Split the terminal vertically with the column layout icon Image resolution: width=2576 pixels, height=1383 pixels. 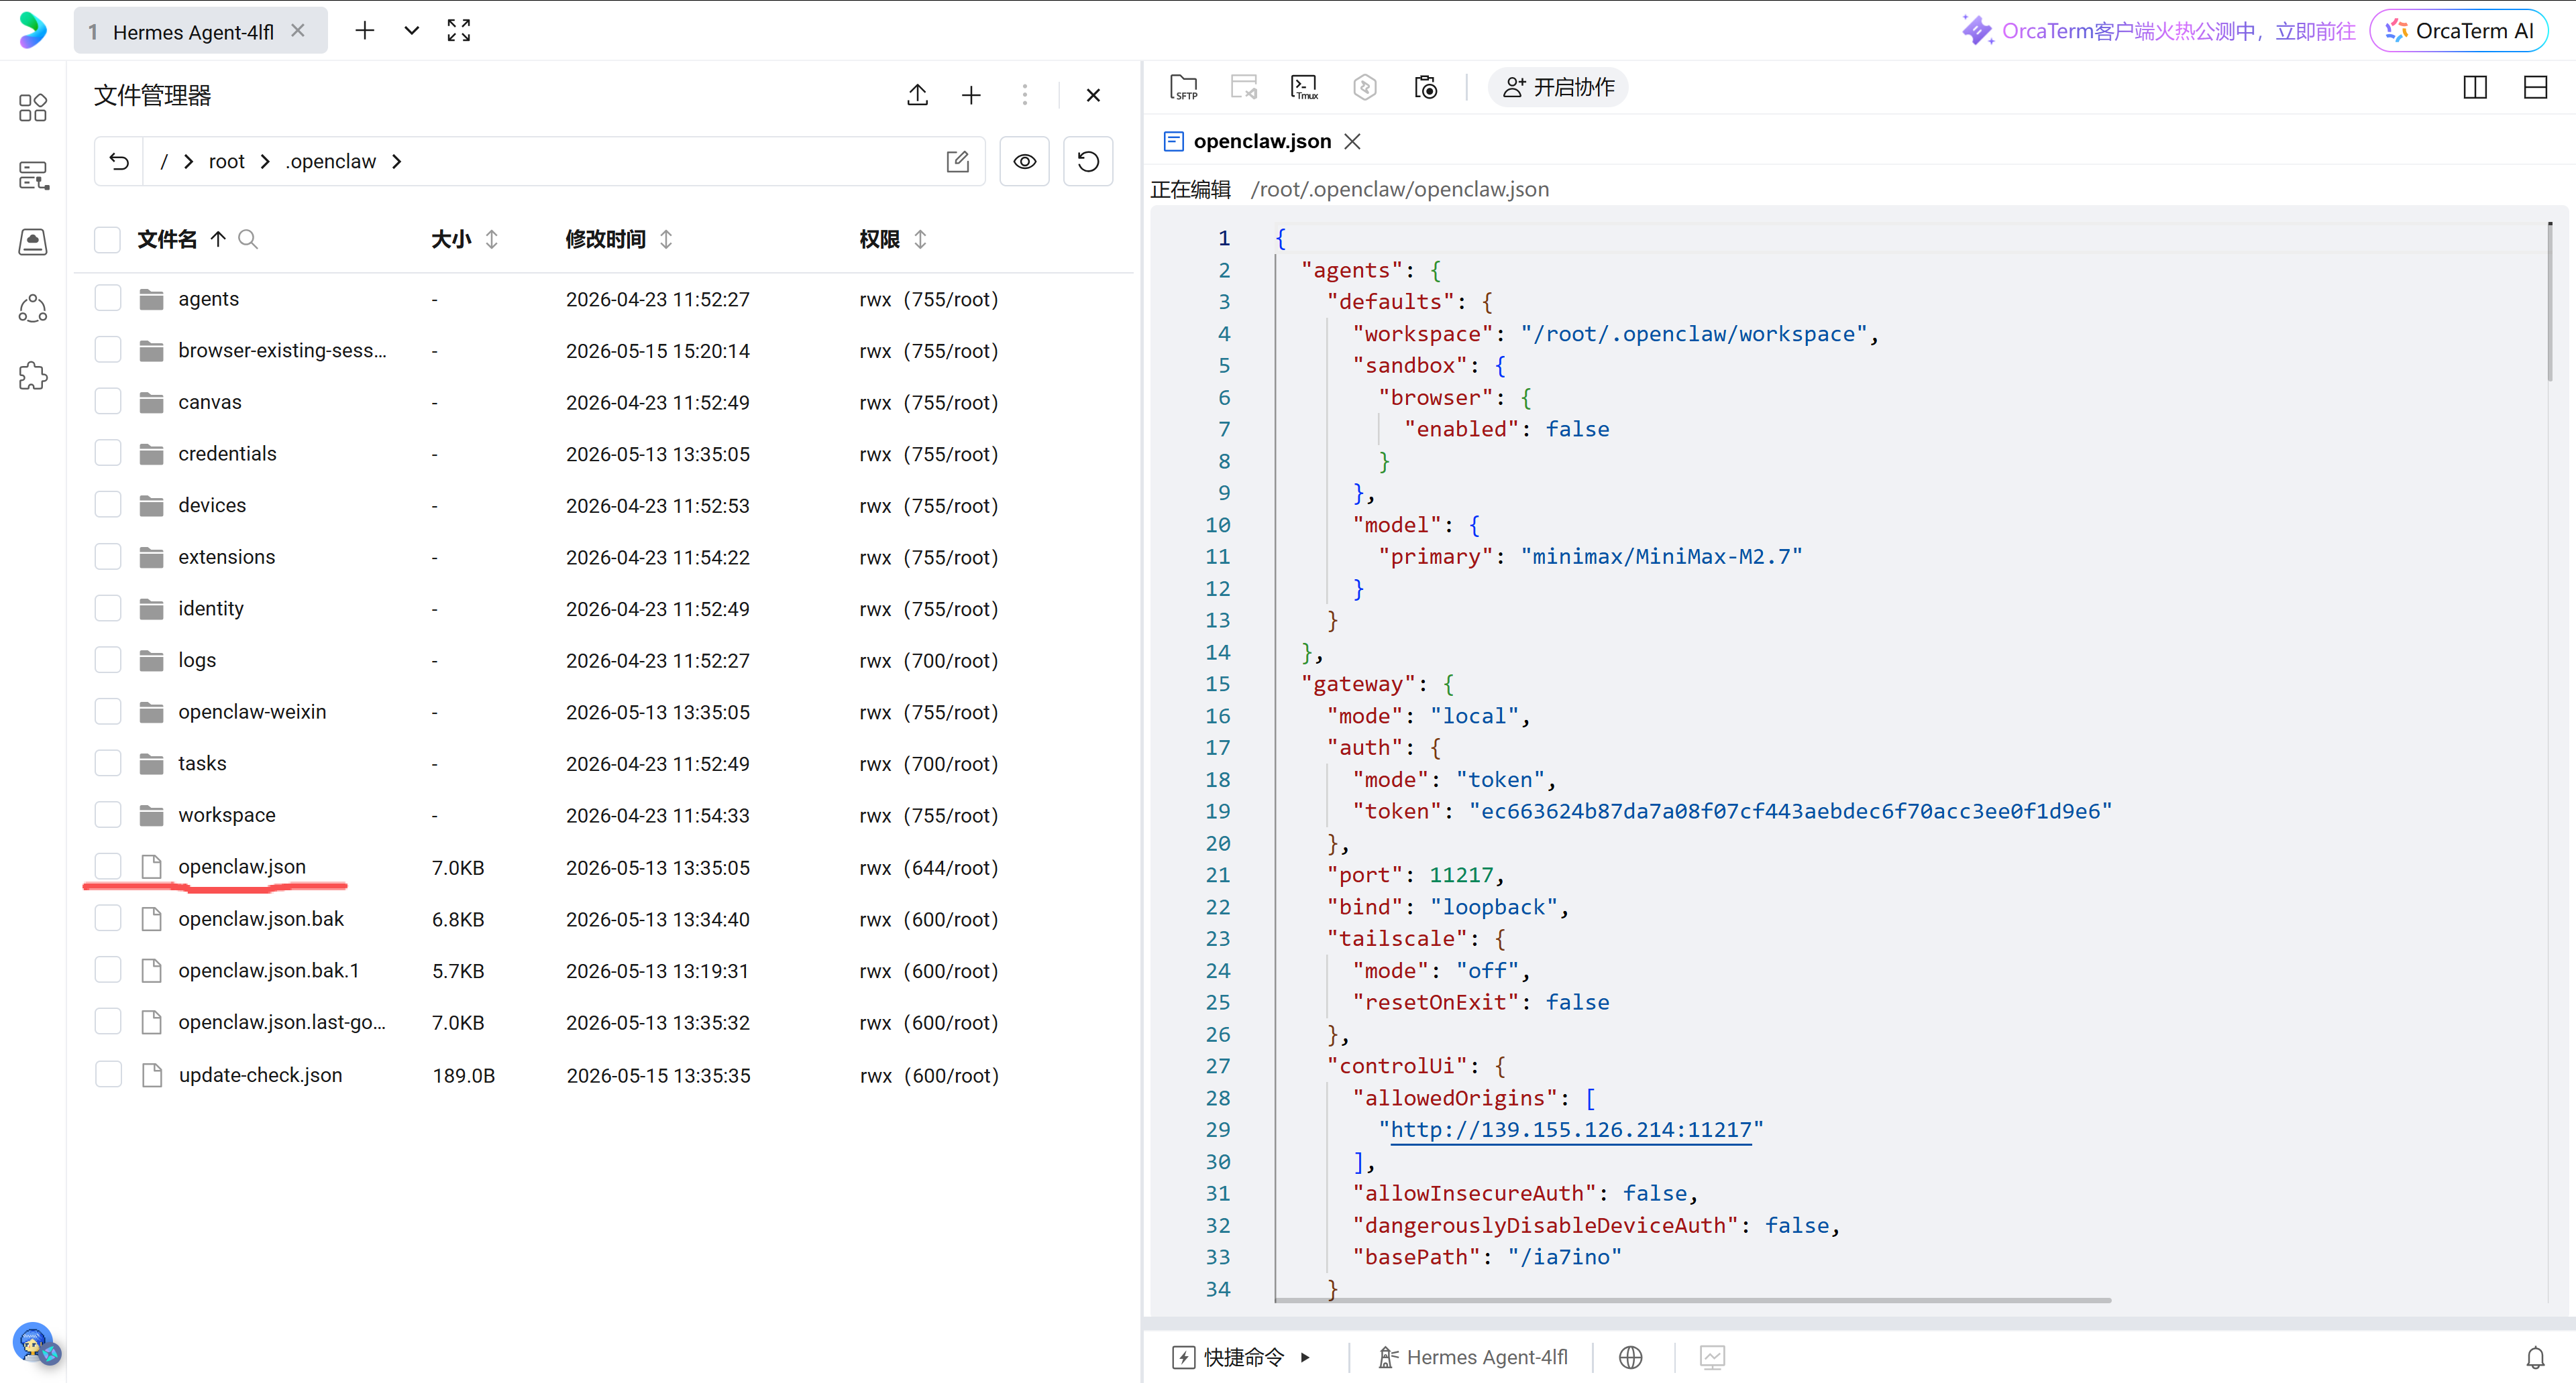[2475, 87]
